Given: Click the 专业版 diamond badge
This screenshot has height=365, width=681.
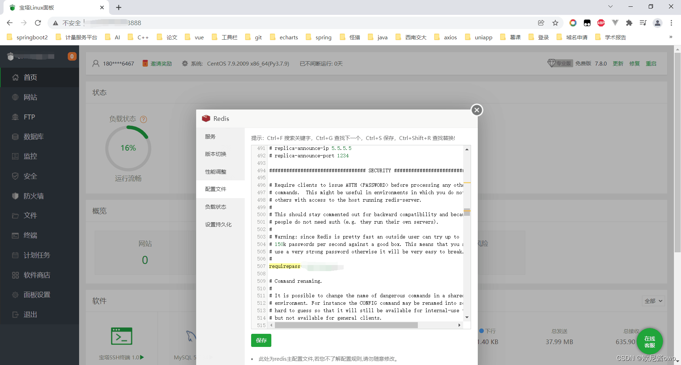Looking at the screenshot, I should (x=560, y=63).
